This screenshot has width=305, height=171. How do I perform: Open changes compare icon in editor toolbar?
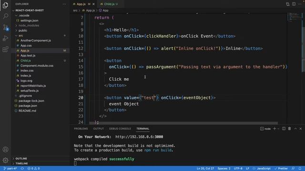tap(288, 4)
